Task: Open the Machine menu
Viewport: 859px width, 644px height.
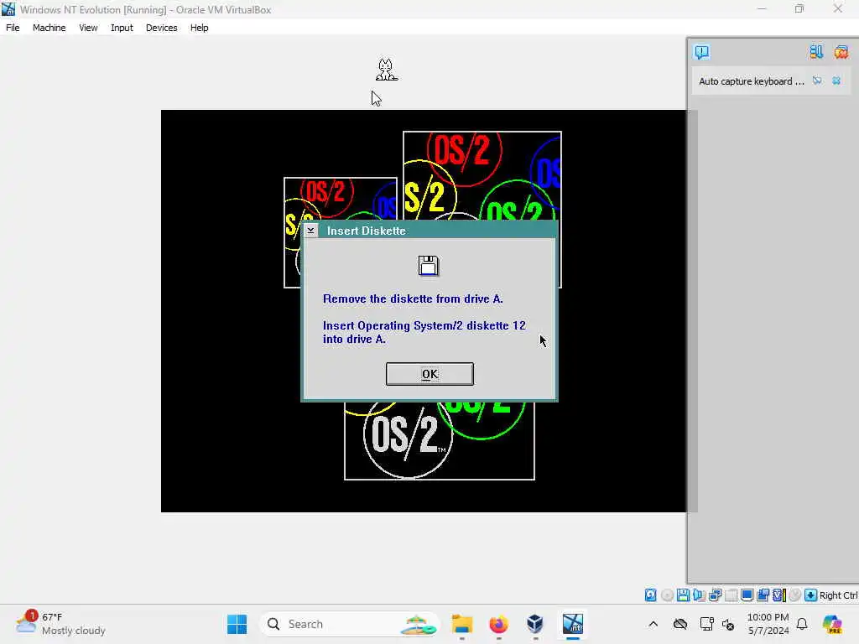Action: [x=49, y=28]
